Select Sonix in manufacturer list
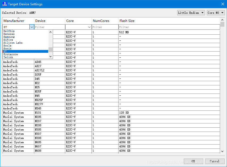The height and width of the screenshot is (167, 227). click(x=25, y=48)
